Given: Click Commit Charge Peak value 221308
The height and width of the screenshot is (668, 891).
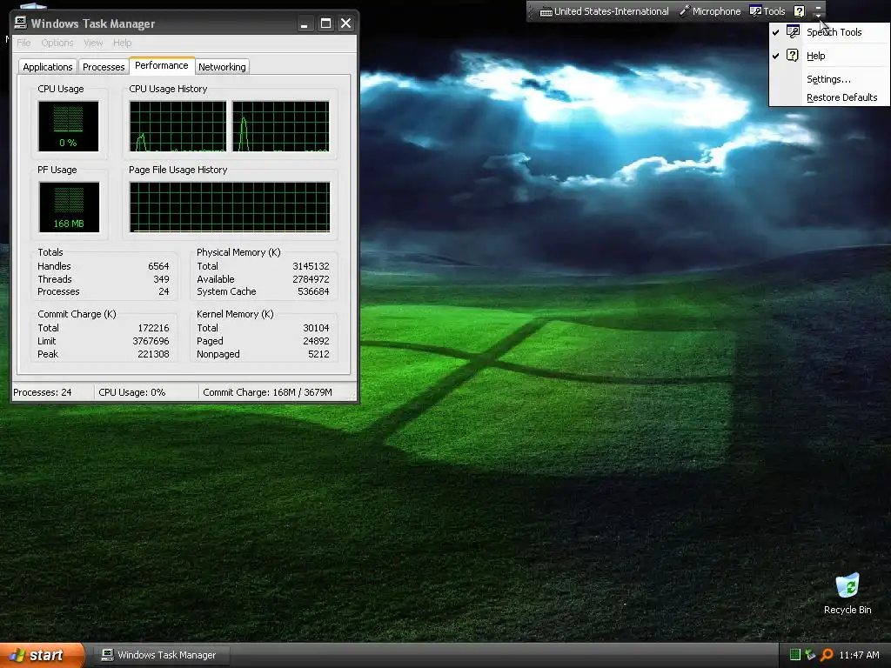Looking at the screenshot, I should 153,354.
